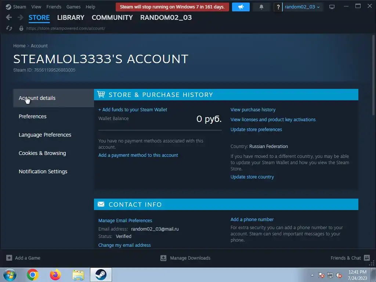Viewport: 376px width, 282px height.
Task: View licenses and product key activations
Action: 273,119
